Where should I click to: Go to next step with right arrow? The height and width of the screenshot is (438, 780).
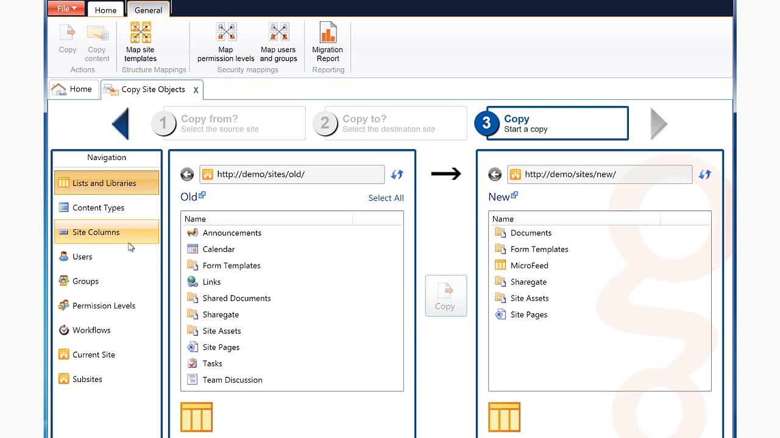coord(659,123)
